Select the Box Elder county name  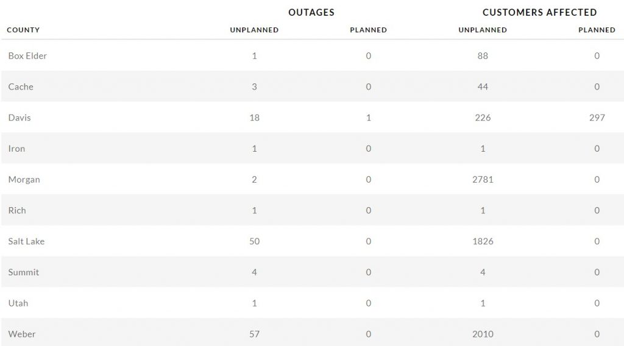(27, 56)
